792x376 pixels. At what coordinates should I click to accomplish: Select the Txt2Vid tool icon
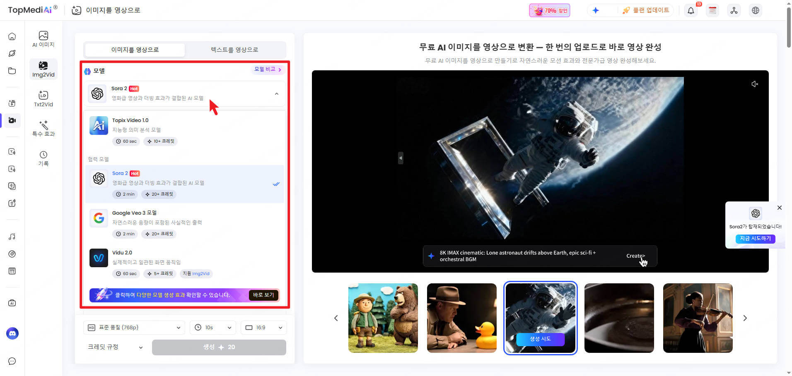pos(43,98)
